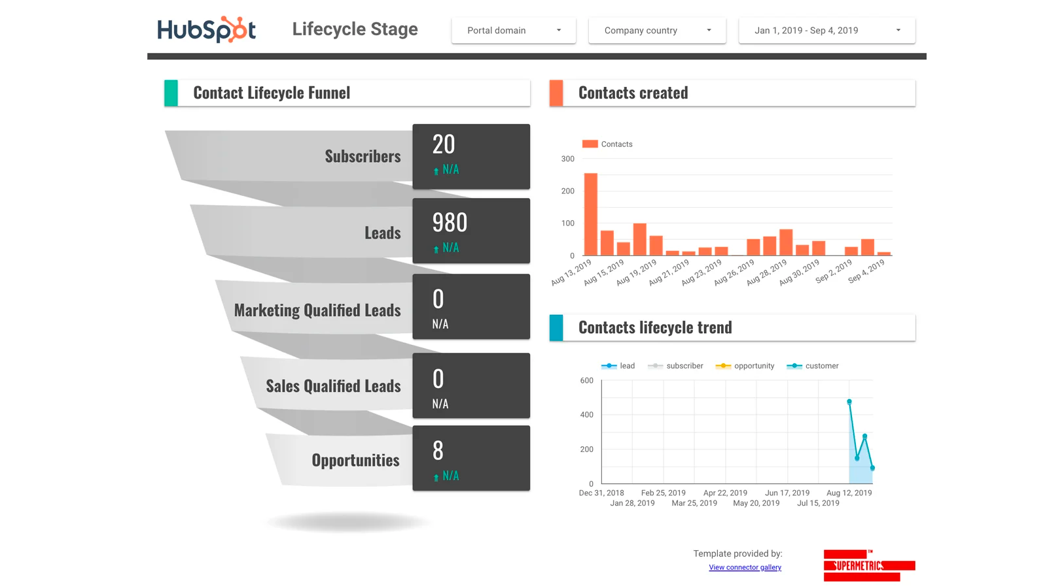Click the opportunity legend marker icon
The width and height of the screenshot is (1047, 588).
(x=722, y=366)
